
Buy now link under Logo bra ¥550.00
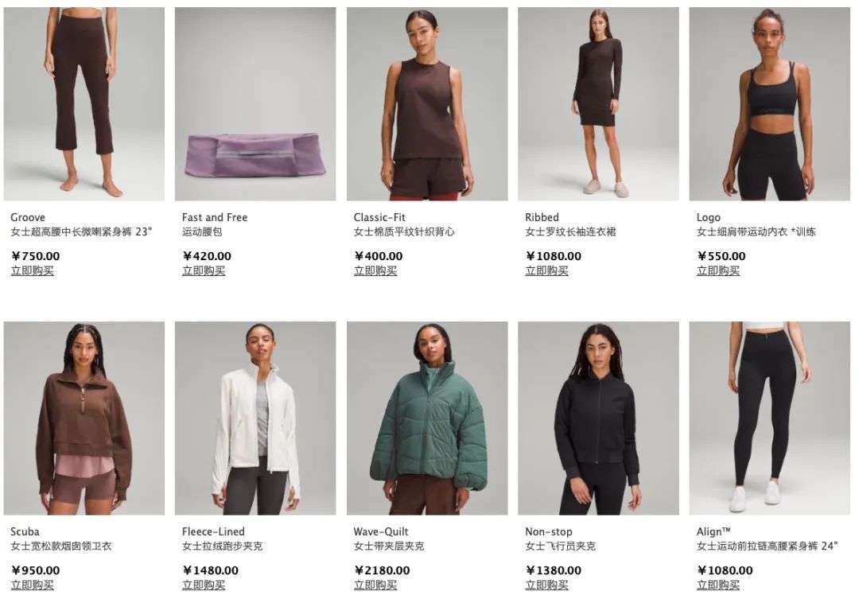pos(718,270)
